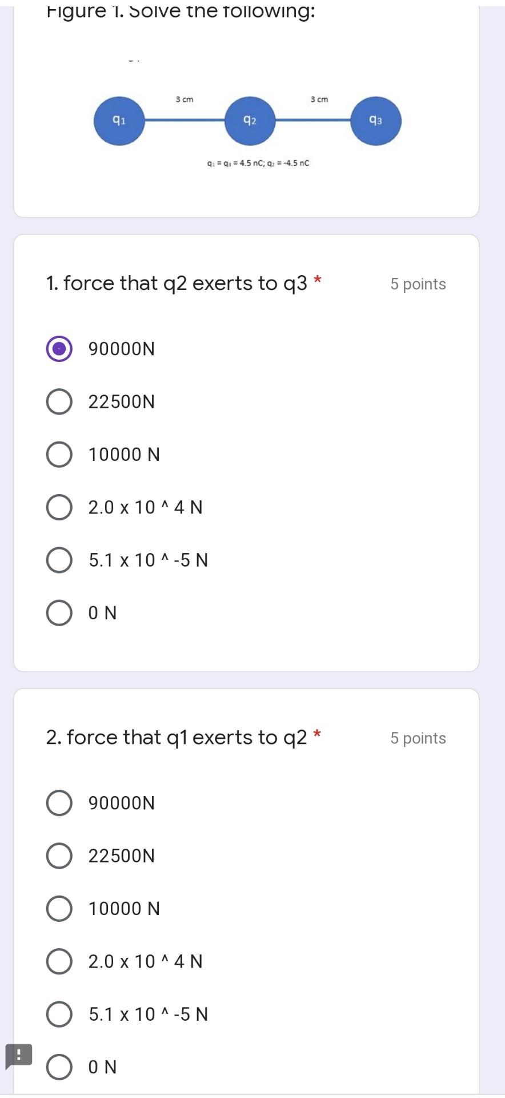Click the 5 points label on question 1
This screenshot has height=1098, width=505.
(x=418, y=284)
